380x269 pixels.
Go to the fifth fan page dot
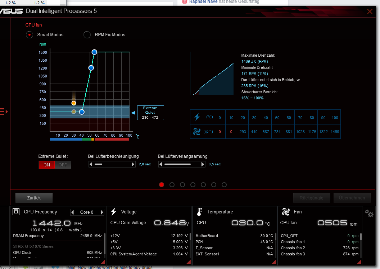[203, 185]
